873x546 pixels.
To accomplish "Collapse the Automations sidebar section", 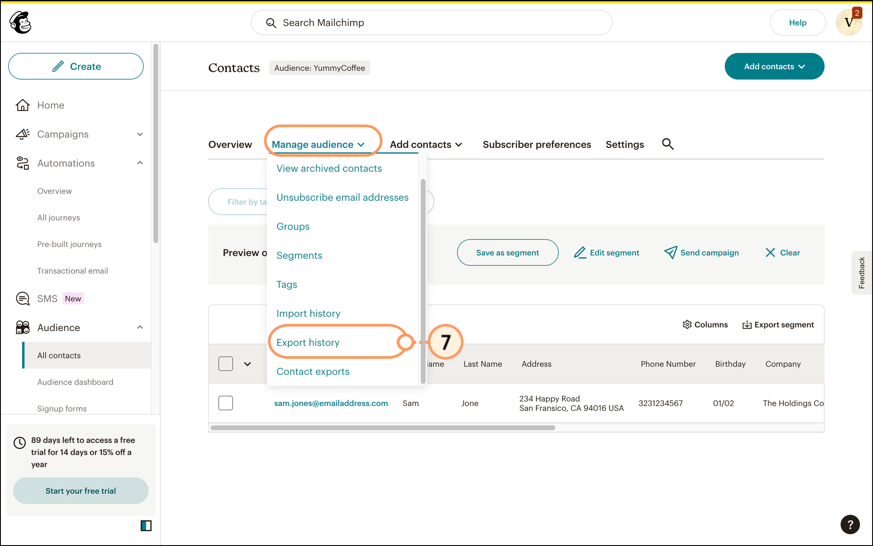I will click(140, 163).
